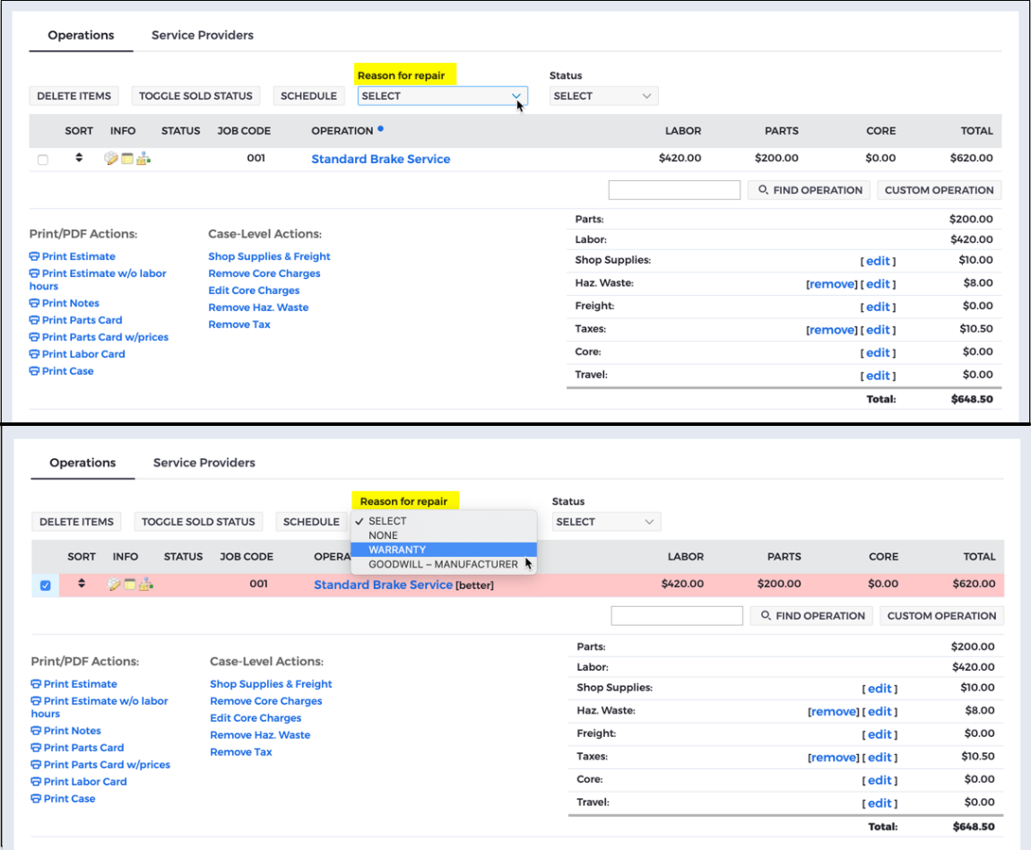Click remove link for Haz. Waste in upper panel
1031x850 pixels.
click(x=832, y=284)
